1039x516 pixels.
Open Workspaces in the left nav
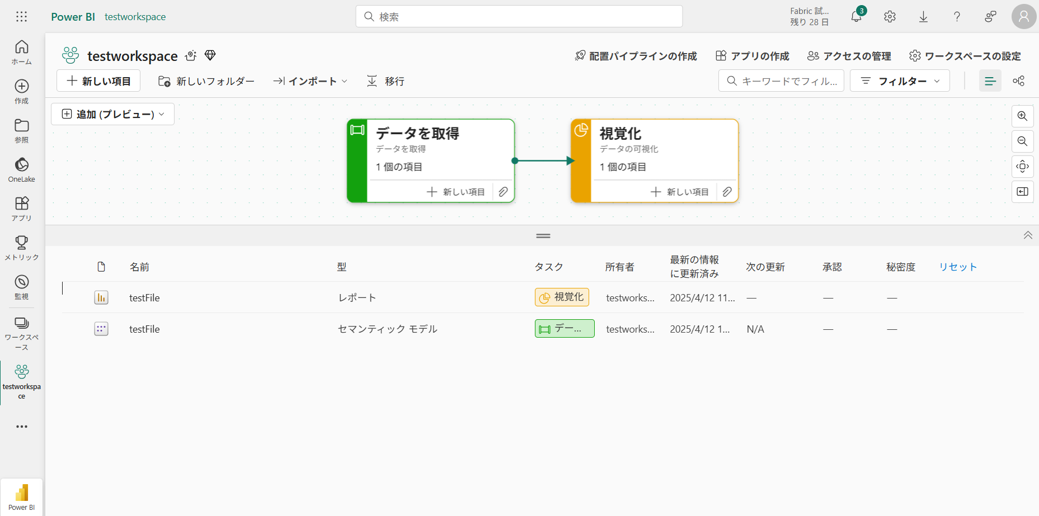tap(22, 334)
